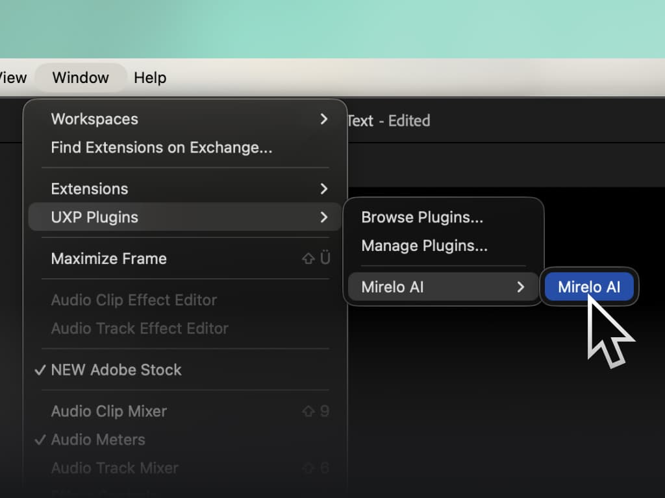Expand the Extensions submenu chevron
Screen dimensions: 665x498
pyautogui.click(x=323, y=189)
